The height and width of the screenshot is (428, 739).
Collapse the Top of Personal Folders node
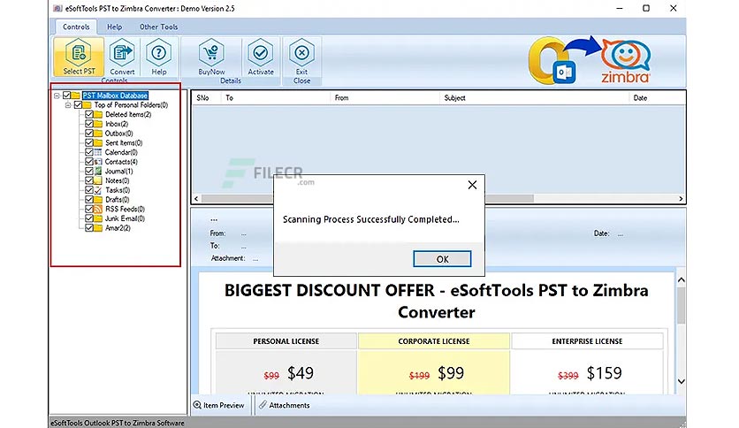[x=68, y=105]
